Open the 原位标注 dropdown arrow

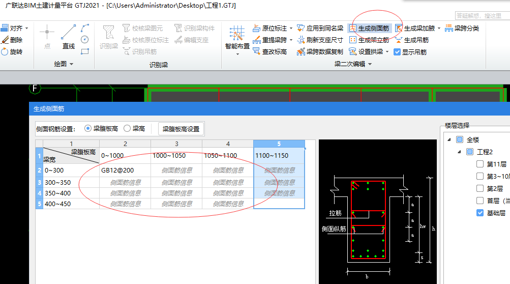tap(291, 29)
